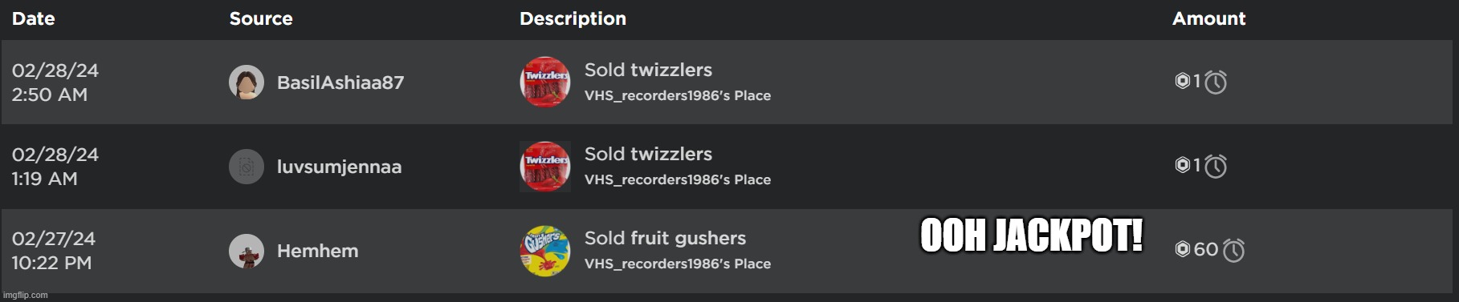Open the fruit gushers thumbnail
The height and width of the screenshot is (302, 1459).
545,251
